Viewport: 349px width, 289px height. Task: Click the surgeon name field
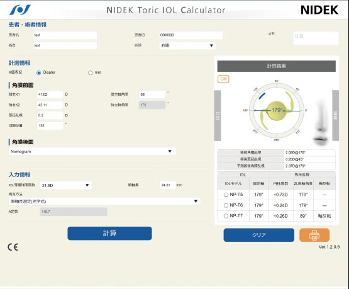65,45
